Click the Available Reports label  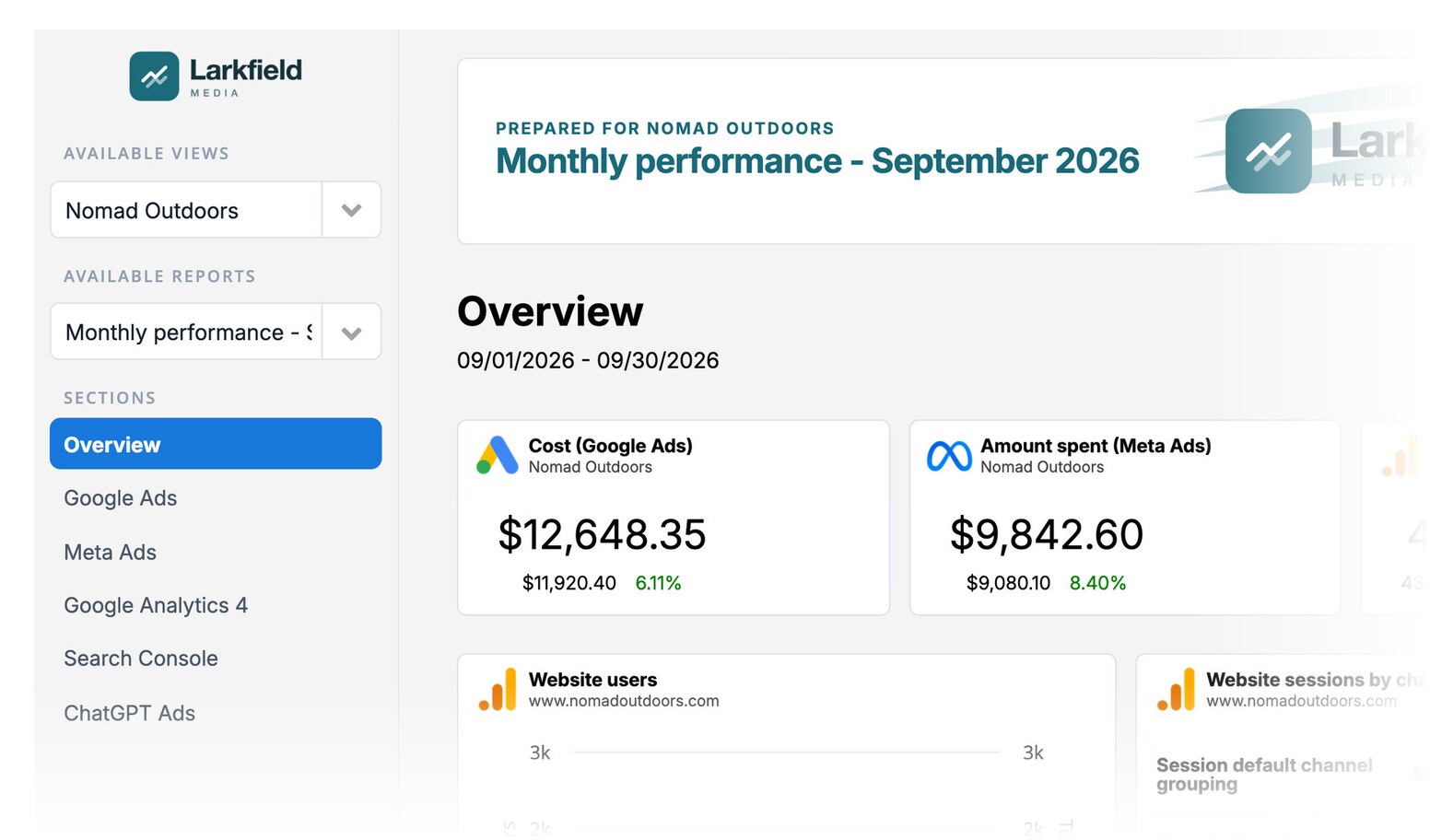point(159,276)
